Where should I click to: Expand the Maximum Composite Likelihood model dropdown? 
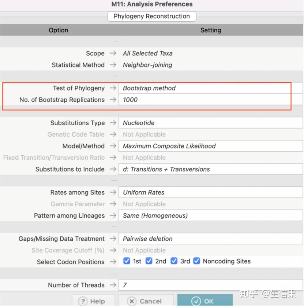tap(211, 146)
